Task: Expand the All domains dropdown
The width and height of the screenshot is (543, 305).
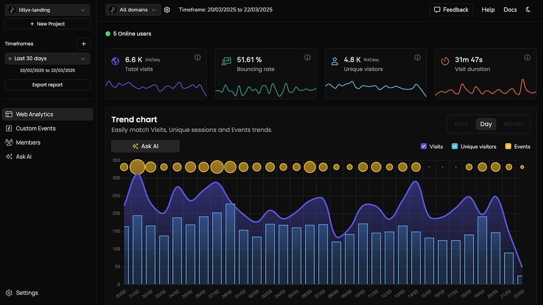Action: (133, 10)
